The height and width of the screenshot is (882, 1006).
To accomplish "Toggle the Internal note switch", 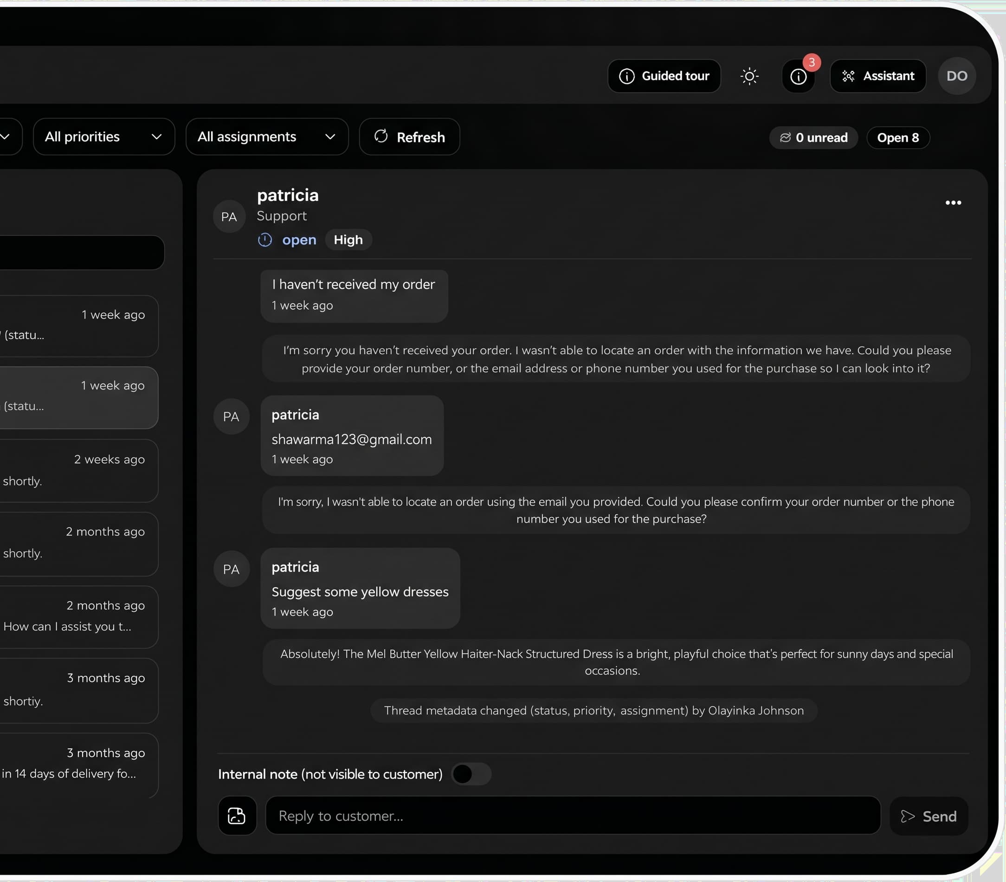I will 471,774.
